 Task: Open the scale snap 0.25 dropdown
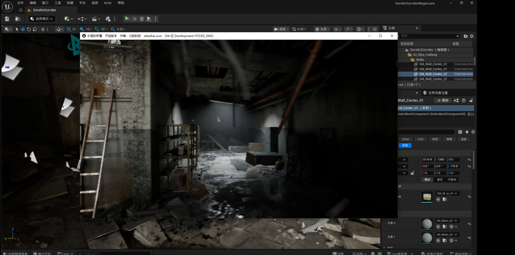point(121,29)
